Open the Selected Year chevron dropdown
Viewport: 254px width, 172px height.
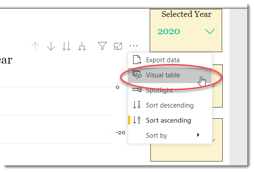click(210, 31)
